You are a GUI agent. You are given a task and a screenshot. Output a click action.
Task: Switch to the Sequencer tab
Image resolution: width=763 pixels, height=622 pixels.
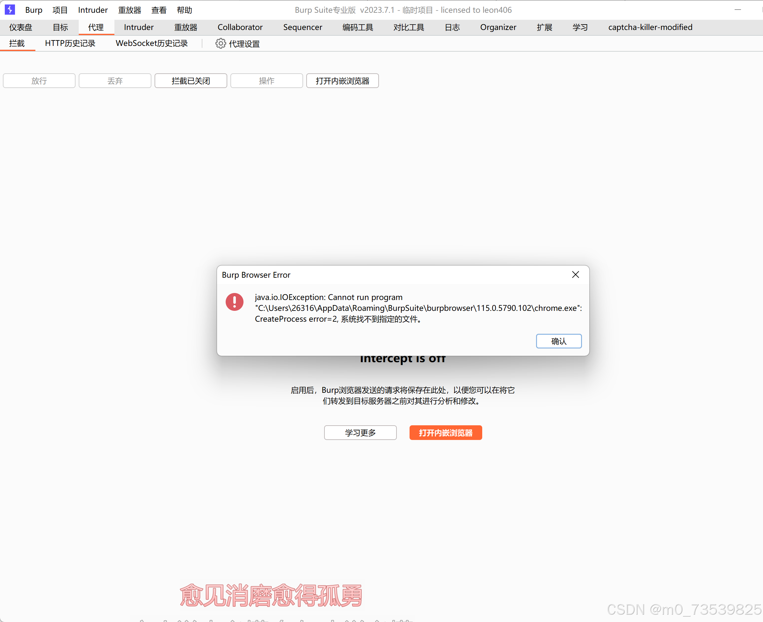pyautogui.click(x=302, y=27)
